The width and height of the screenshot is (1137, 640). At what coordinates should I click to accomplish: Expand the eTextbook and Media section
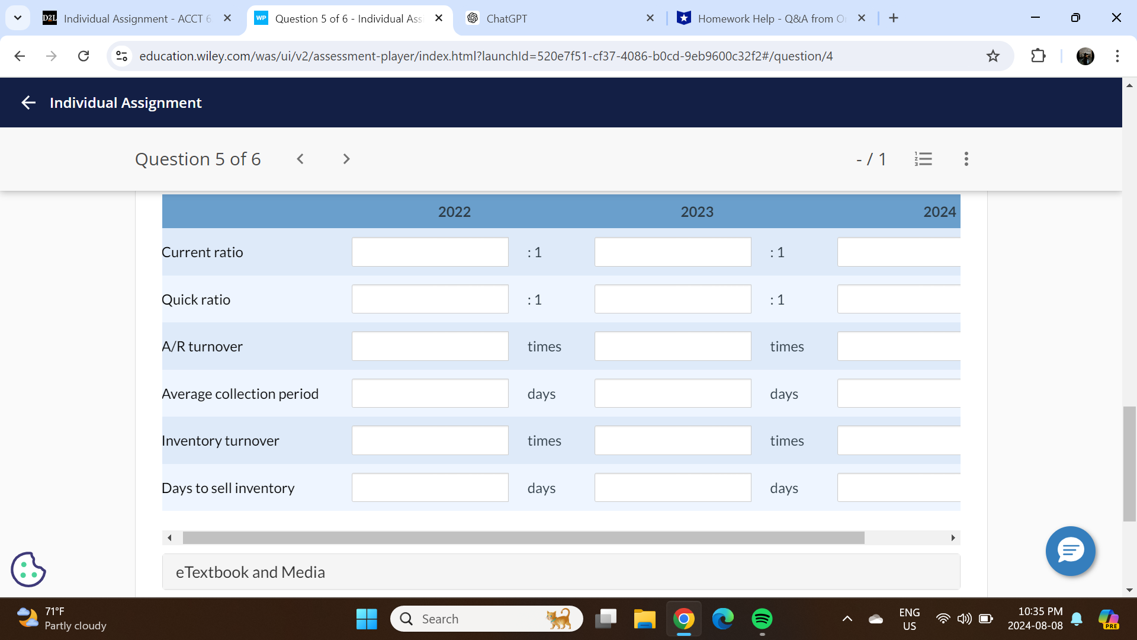pos(250,572)
